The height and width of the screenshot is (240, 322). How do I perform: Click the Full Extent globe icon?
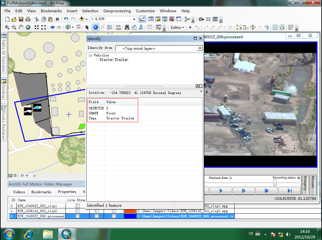28,27
